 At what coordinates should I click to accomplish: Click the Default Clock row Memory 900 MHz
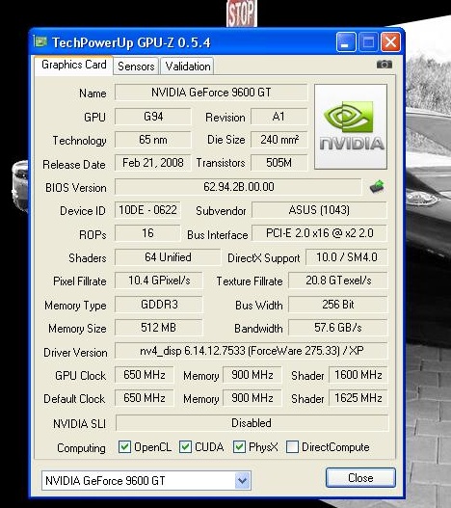click(x=252, y=398)
